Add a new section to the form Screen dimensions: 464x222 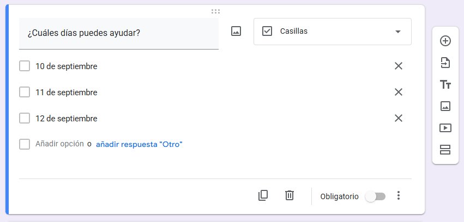(x=445, y=150)
